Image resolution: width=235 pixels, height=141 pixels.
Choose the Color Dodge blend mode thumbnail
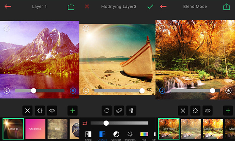(213, 129)
